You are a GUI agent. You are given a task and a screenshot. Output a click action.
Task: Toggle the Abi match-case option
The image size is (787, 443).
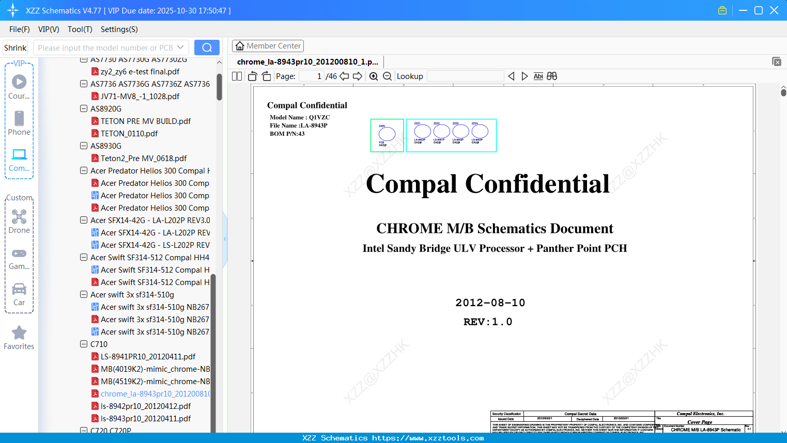(538, 76)
